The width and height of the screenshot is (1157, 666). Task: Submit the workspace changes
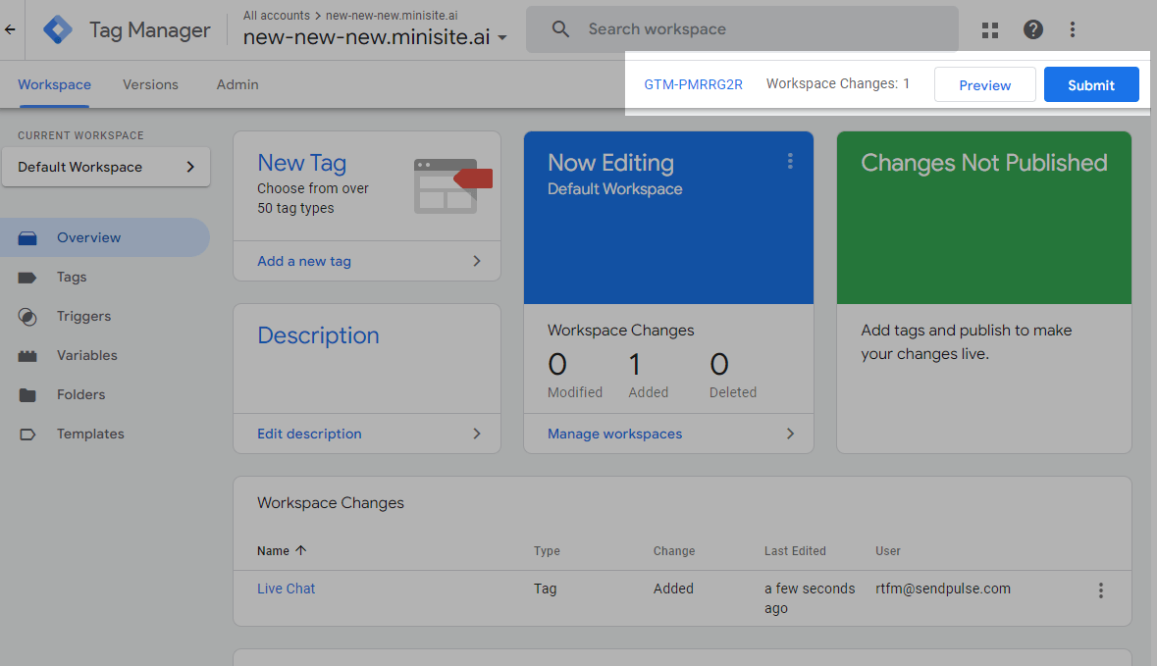tap(1091, 84)
